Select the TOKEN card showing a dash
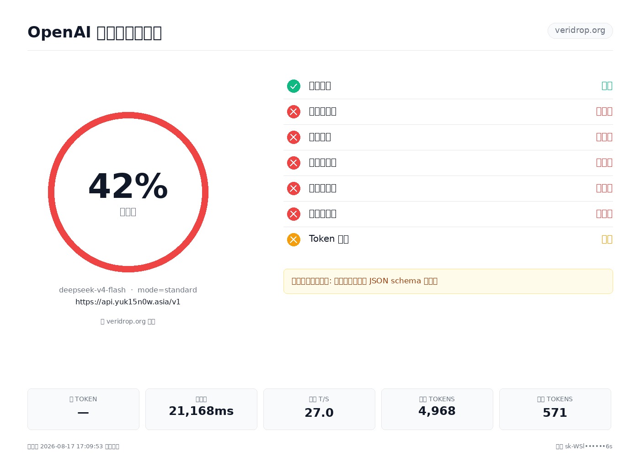Image resolution: width=640 pixels, height=457 pixels. point(83,409)
